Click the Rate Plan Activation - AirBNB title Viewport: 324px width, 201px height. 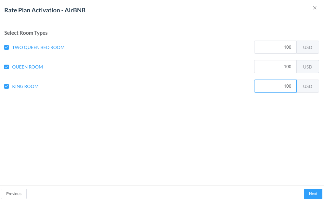(45, 10)
